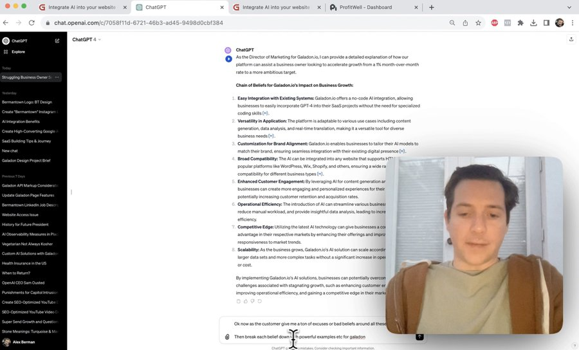This screenshot has width=579, height=350.
Task: Go forward in browser history
Action: pyautogui.click(x=19, y=23)
